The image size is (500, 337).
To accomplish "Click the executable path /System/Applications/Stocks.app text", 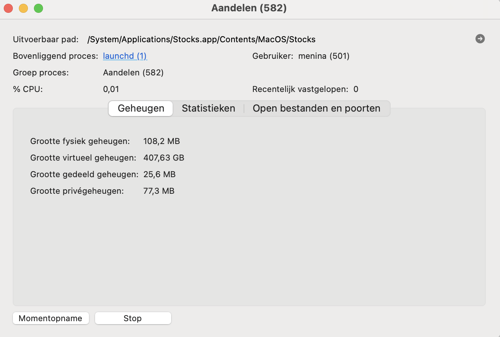I will click(x=202, y=39).
